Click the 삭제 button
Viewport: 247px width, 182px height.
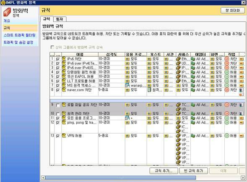tap(223, 171)
